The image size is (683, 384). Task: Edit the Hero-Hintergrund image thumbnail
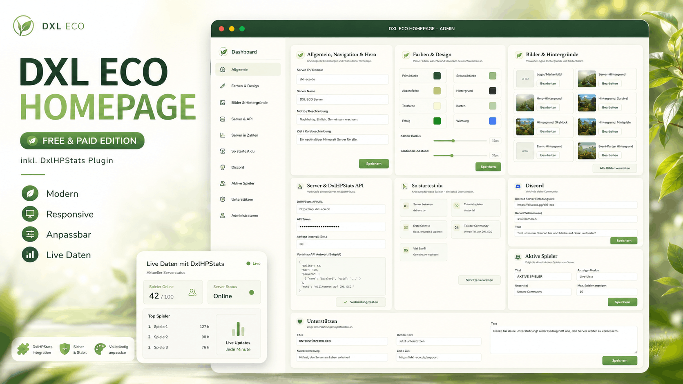point(525,103)
